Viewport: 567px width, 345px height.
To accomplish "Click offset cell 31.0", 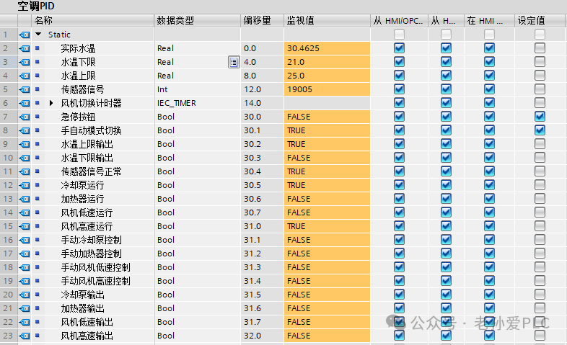I will [x=262, y=226].
